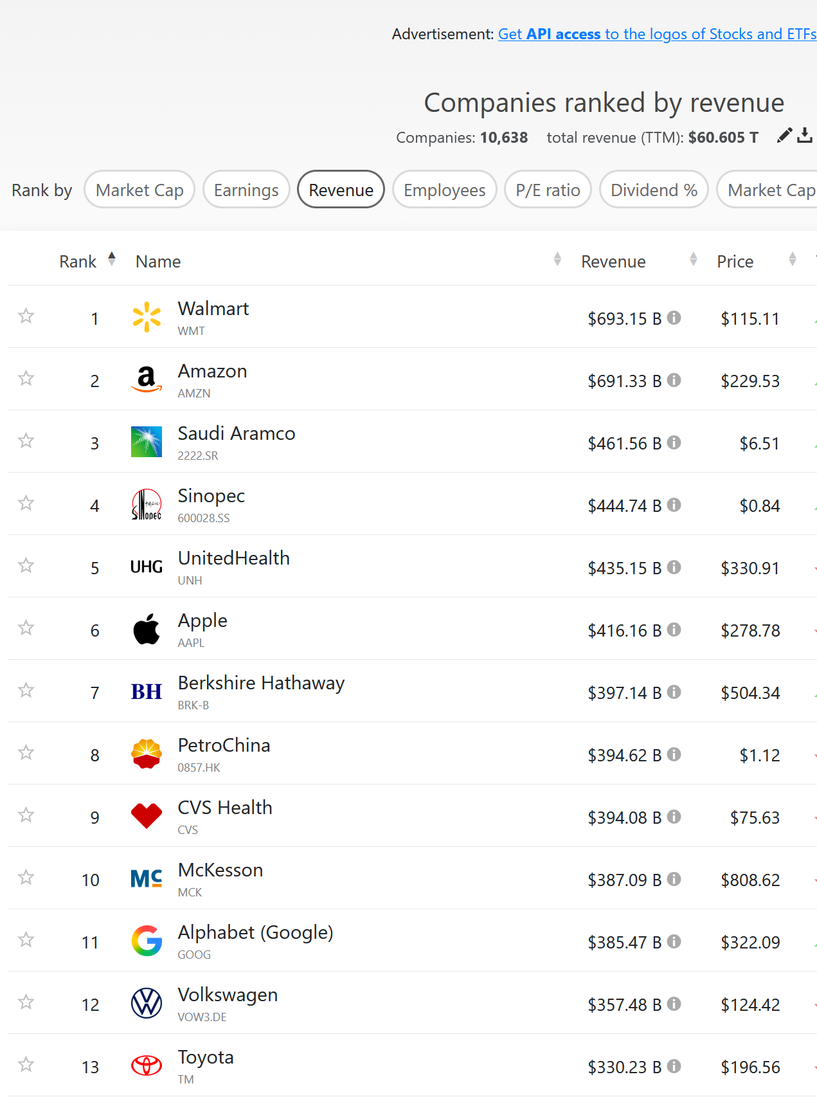Click the UHG UnitedHealth logo
The width and height of the screenshot is (817, 1097).
tap(147, 567)
